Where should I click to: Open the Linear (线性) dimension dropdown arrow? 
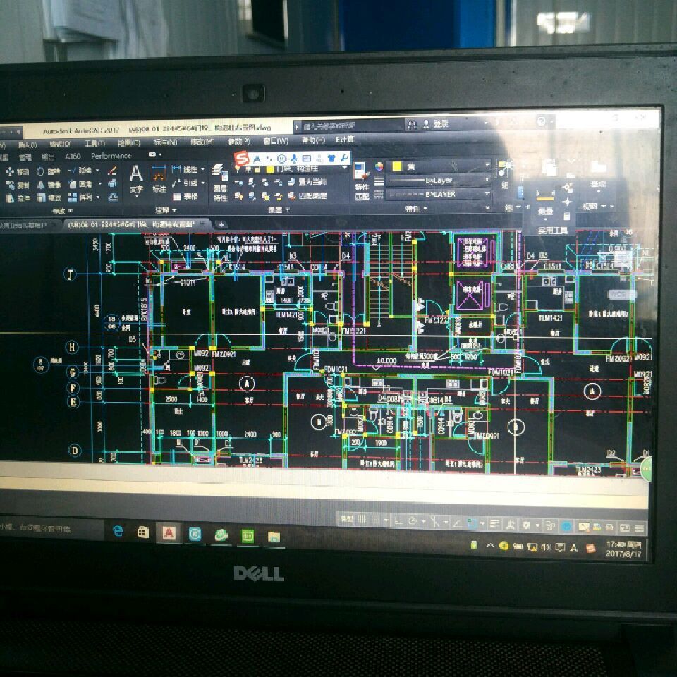click(202, 169)
